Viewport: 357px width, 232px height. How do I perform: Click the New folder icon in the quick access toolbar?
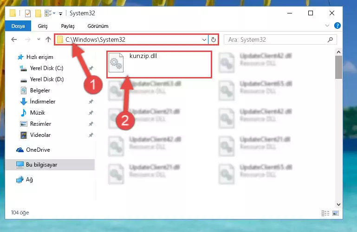(38, 13)
